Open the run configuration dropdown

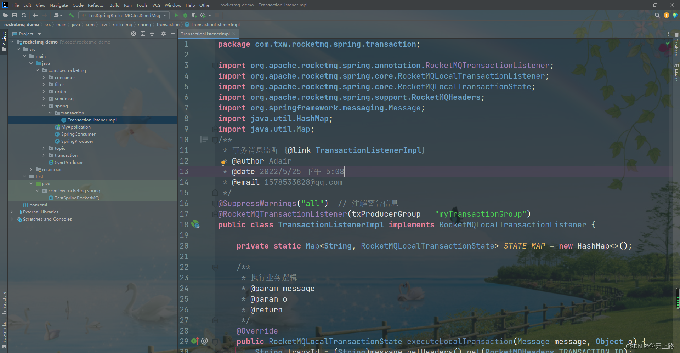[x=124, y=15]
